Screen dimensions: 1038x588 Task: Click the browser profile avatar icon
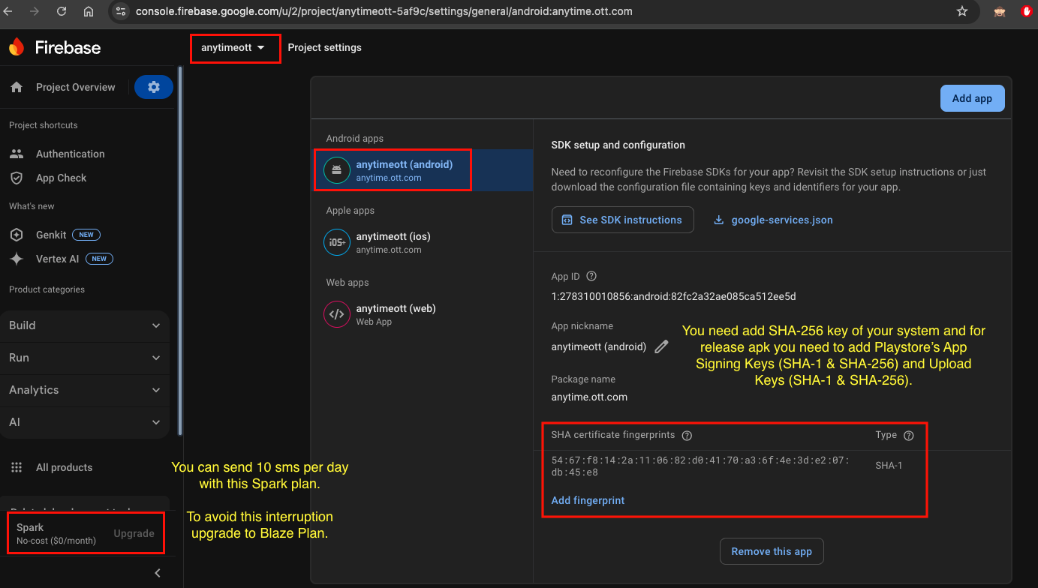point(1000,11)
